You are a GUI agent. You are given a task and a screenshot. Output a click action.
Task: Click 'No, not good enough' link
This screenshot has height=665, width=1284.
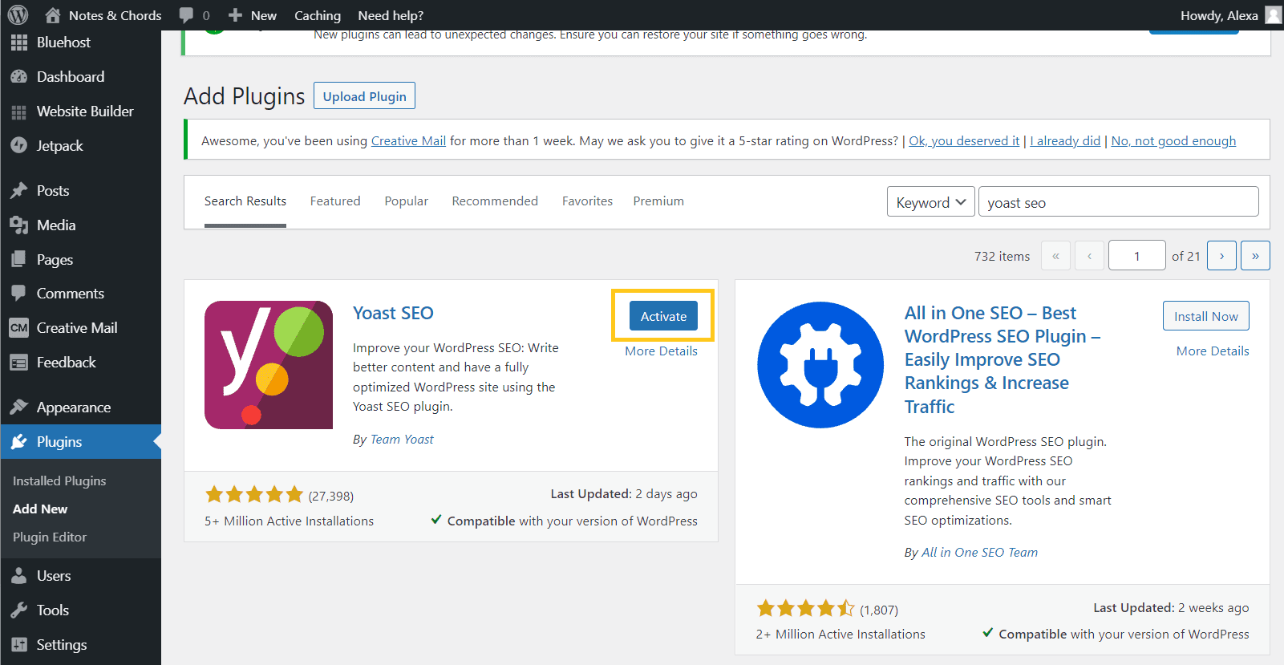tap(1173, 141)
